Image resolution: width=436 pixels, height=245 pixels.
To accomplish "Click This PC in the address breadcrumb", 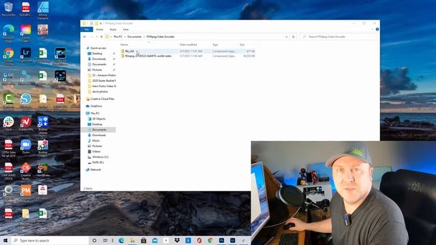I will pos(118,37).
